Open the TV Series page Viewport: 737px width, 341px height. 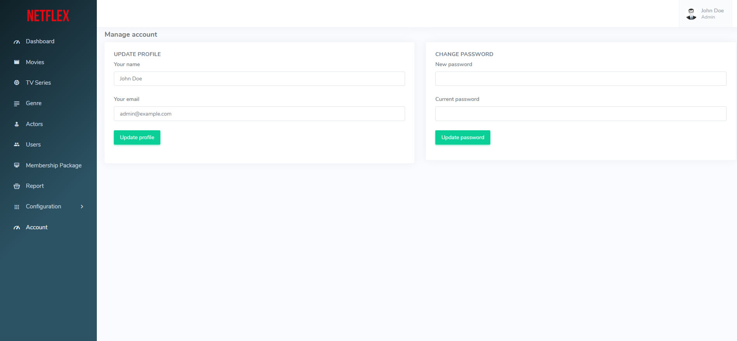pos(48,83)
